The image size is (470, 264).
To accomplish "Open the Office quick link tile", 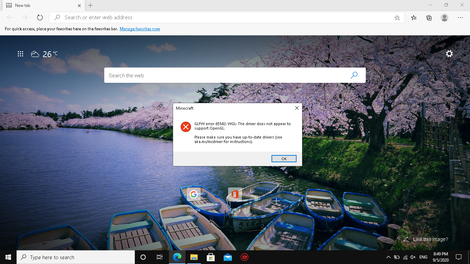I will tap(235, 199).
